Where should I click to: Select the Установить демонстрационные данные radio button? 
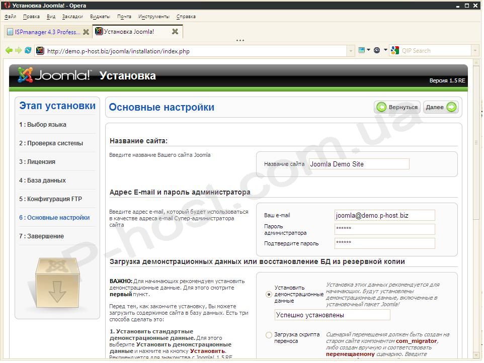[269, 294]
